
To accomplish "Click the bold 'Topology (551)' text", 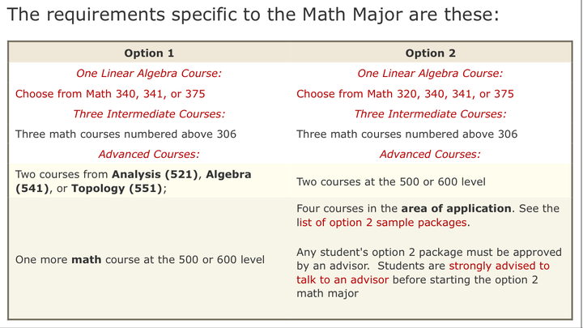I will (119, 189).
